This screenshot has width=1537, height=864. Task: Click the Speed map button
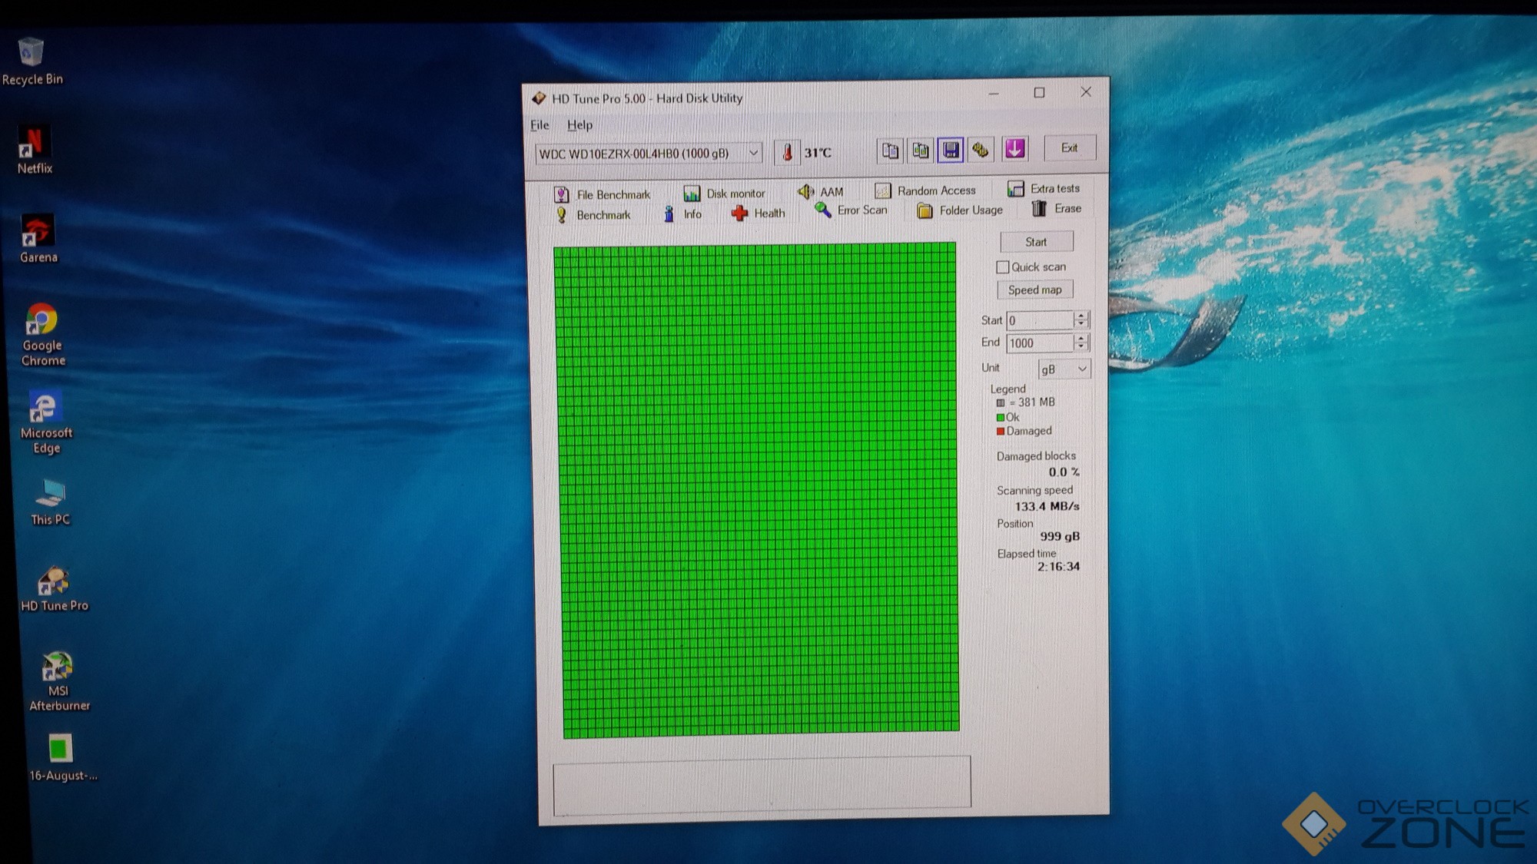point(1034,290)
